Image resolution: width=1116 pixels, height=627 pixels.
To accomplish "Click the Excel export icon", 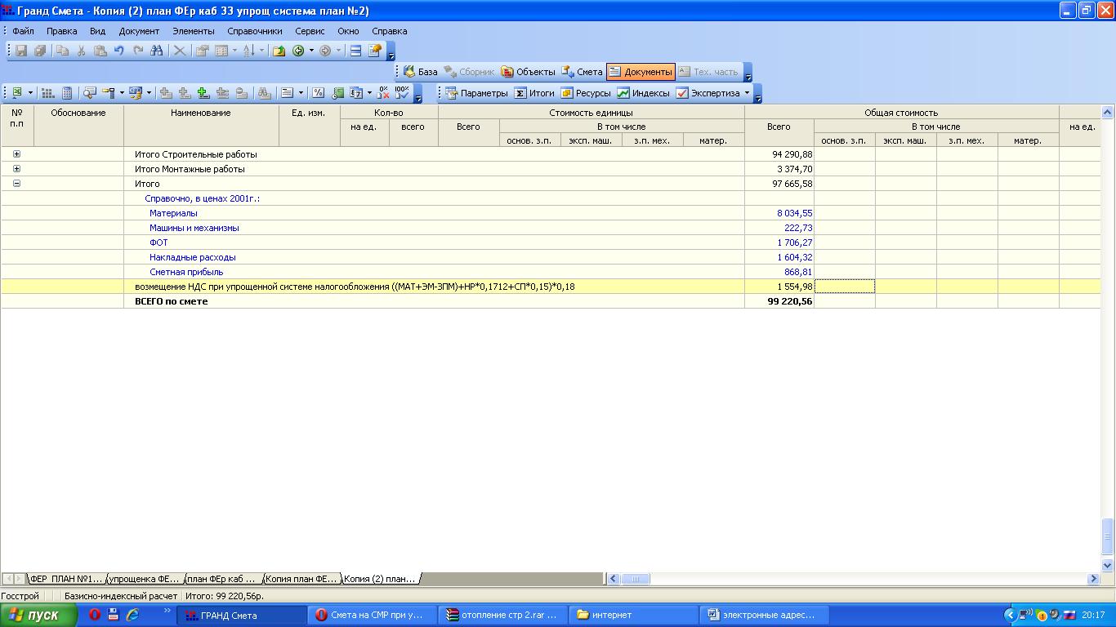I will click(16, 93).
